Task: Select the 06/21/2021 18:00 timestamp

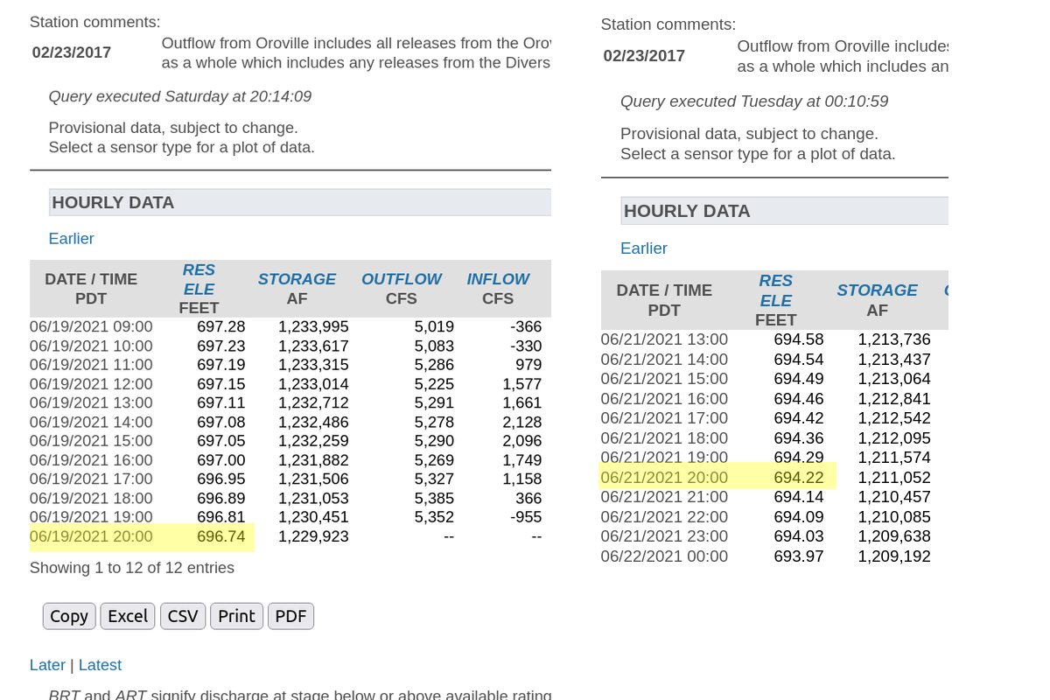Action: coord(664,438)
